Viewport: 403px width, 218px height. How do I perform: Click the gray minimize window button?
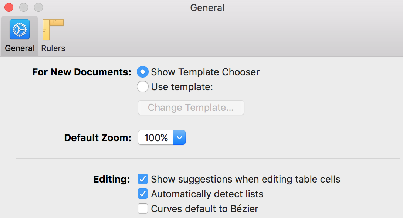[24, 7]
